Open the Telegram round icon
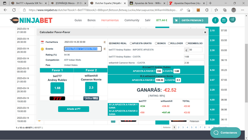 click(232, 20)
